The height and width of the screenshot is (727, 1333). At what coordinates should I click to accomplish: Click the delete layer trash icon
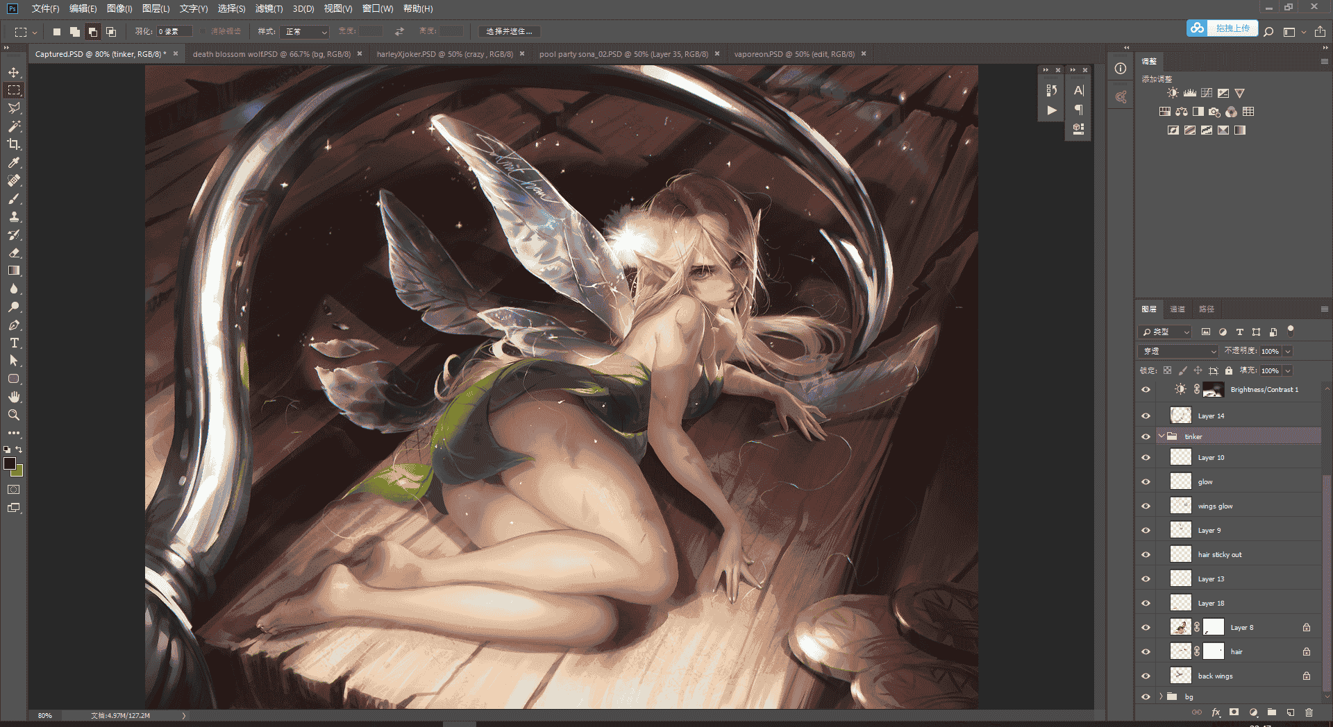click(1309, 712)
